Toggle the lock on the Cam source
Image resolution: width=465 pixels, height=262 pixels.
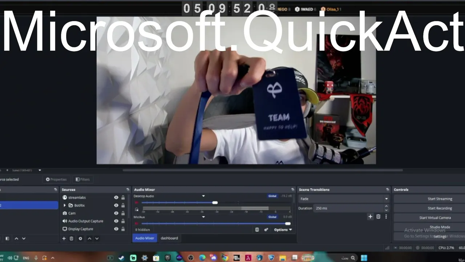[123, 213]
